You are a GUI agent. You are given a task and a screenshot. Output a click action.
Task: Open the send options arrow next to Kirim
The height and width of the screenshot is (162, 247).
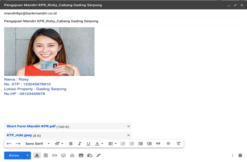pos(28,156)
